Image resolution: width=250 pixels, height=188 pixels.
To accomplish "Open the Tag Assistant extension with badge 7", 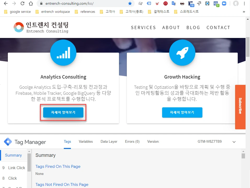I will 149,3.
